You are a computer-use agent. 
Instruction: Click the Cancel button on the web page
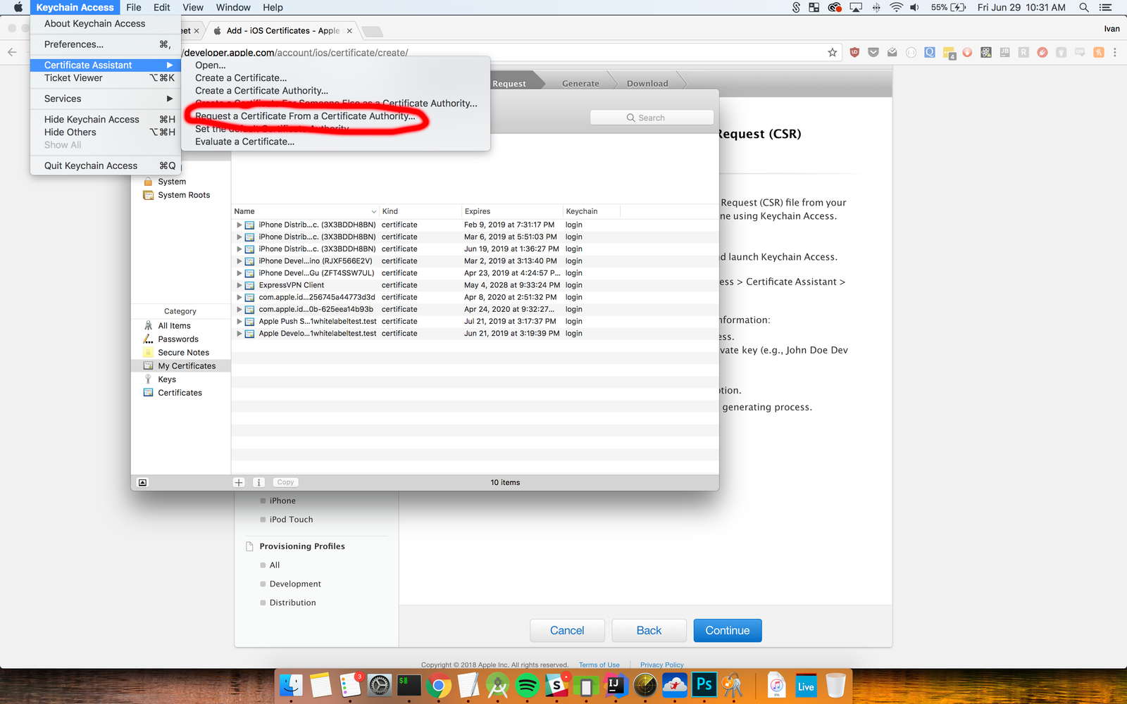point(567,631)
